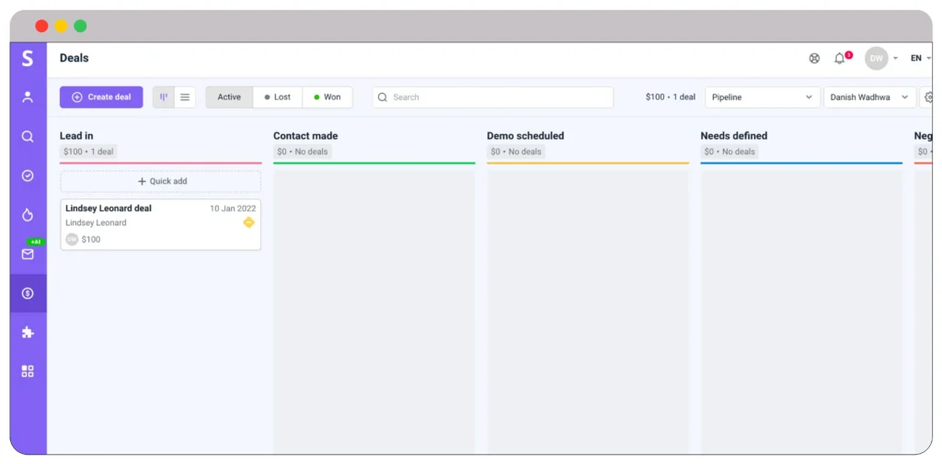
Task: Open the notifications bell
Action: click(839, 58)
